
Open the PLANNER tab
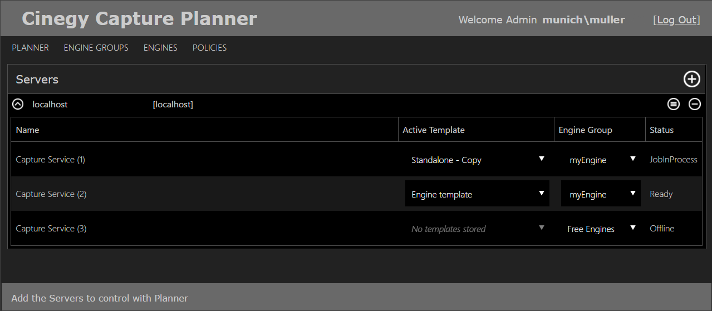pyautogui.click(x=31, y=48)
